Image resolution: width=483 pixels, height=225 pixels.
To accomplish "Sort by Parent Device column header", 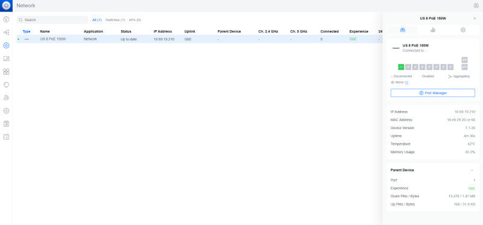I will point(229,31).
